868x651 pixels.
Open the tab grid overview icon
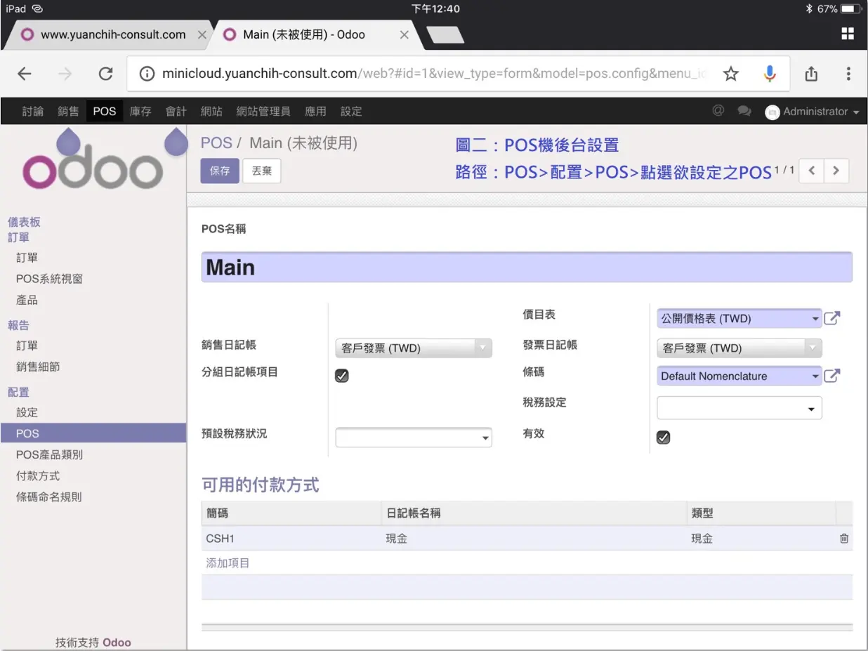(x=848, y=34)
